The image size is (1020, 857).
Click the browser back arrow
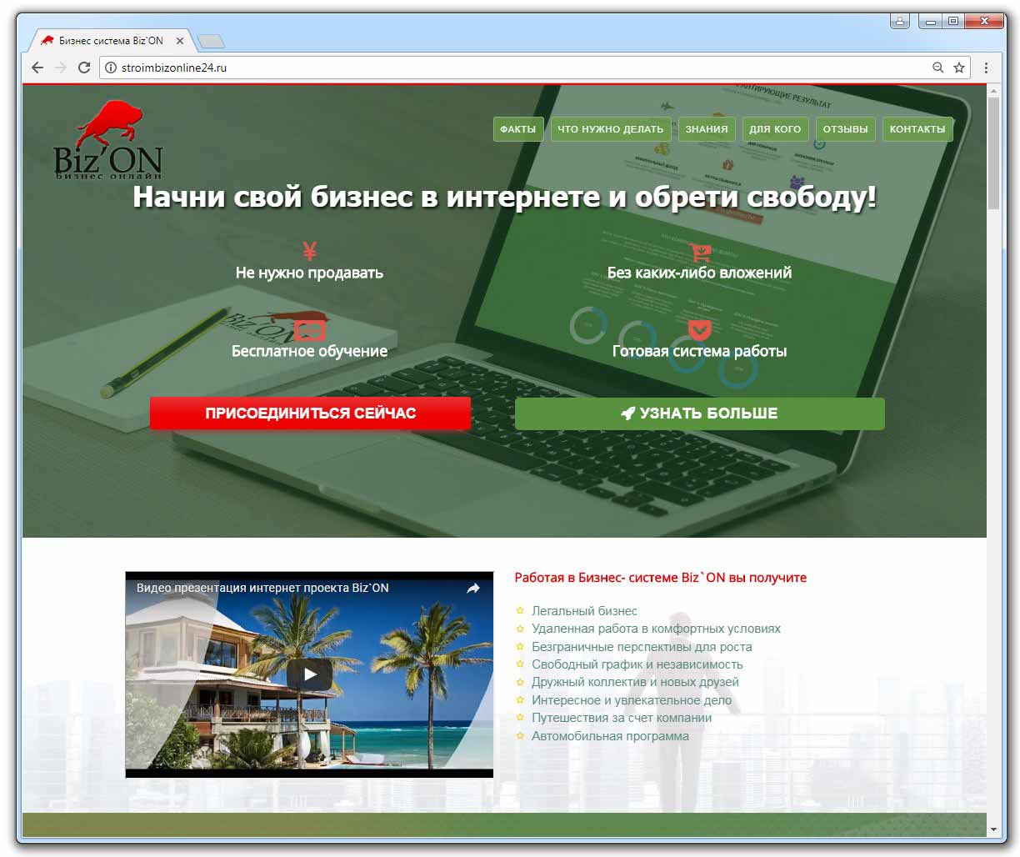click(x=37, y=68)
